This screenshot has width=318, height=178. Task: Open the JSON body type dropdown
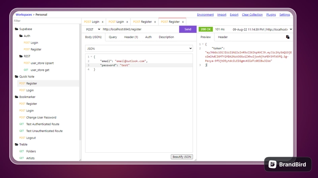[x=139, y=49]
